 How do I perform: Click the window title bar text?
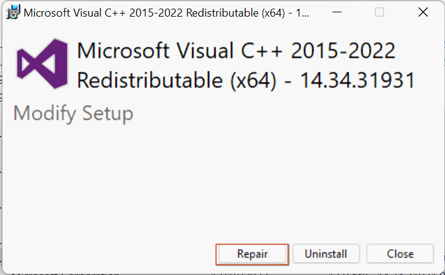point(166,13)
